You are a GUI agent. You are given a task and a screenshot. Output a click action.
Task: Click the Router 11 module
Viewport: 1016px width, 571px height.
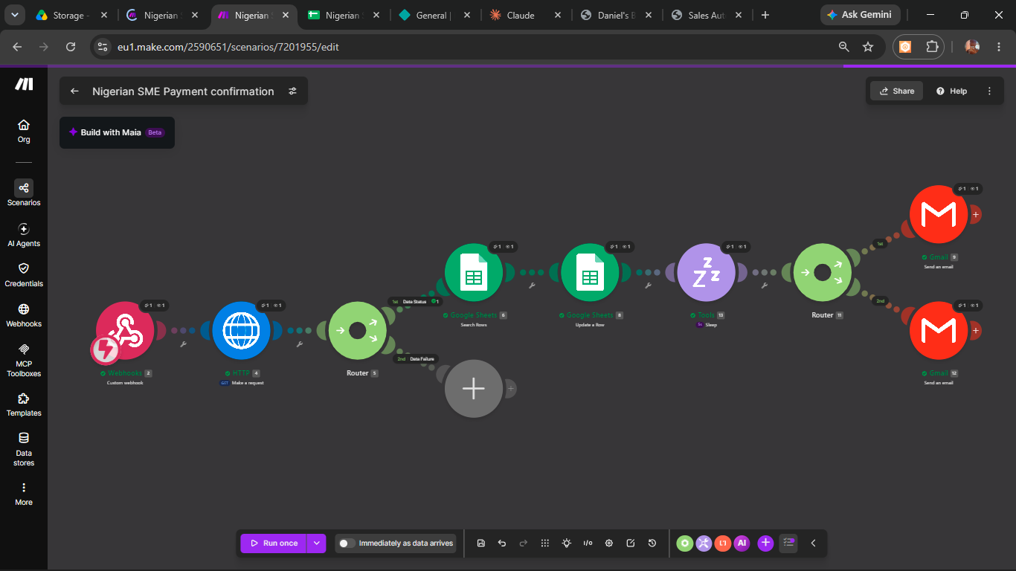tap(822, 273)
